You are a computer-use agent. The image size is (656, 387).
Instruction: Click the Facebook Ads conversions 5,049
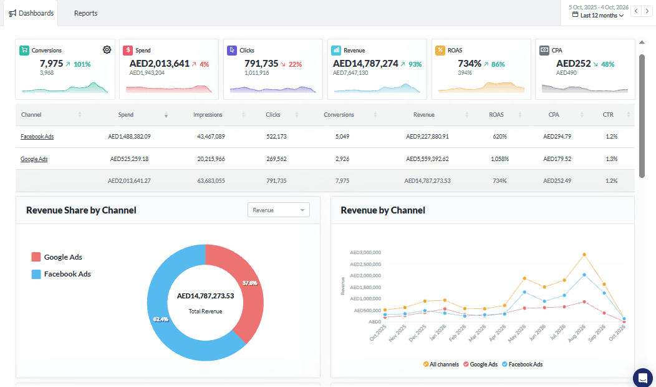pyautogui.click(x=342, y=137)
